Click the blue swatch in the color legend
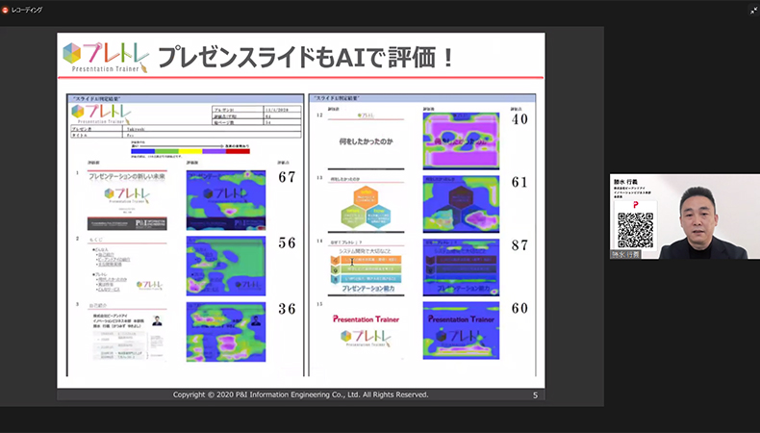Screen dimensions: 760x433 [143, 151]
